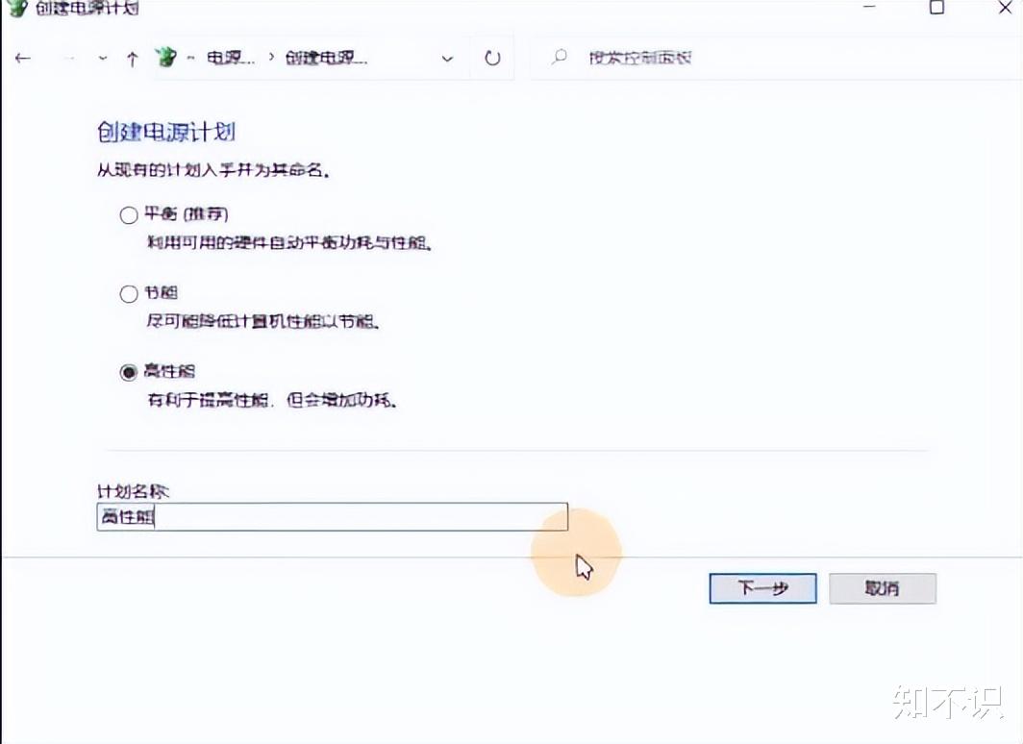Viewport: 1023px width, 744px height.
Task: Select the 平衡 (推荐) radio button
Action: coord(129,215)
